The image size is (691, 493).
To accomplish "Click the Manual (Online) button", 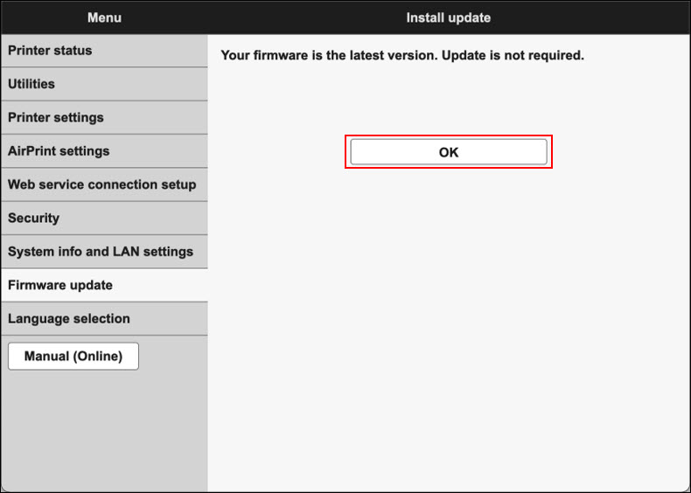I will (x=73, y=357).
